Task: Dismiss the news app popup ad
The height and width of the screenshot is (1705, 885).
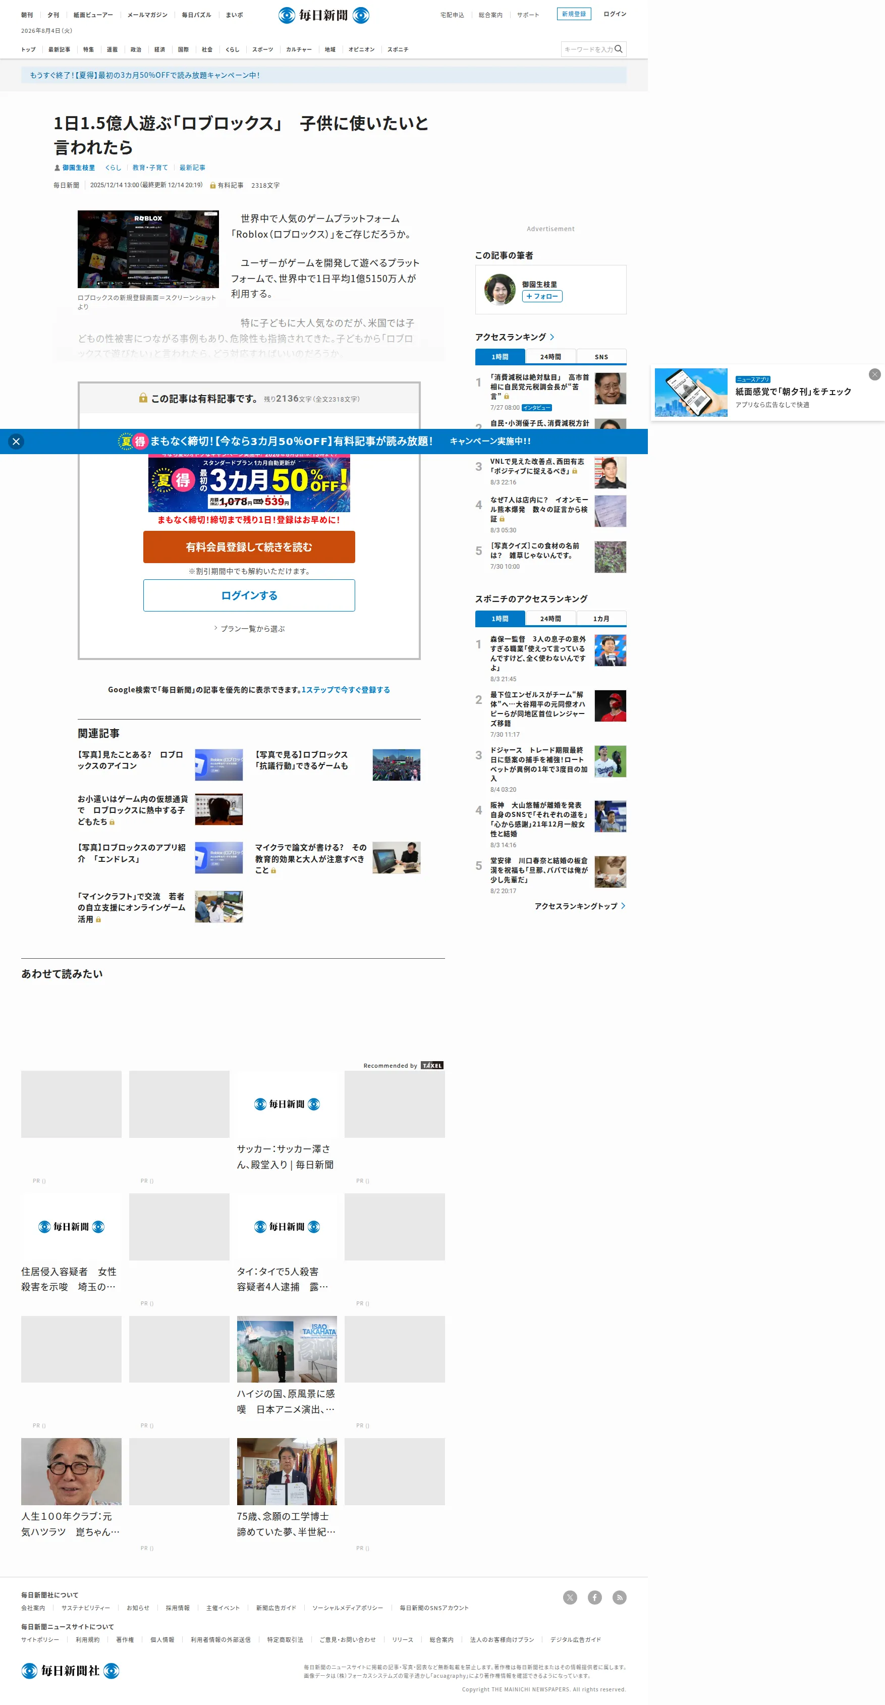Action: click(x=874, y=374)
